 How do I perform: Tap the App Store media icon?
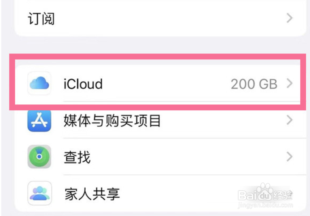39,121
